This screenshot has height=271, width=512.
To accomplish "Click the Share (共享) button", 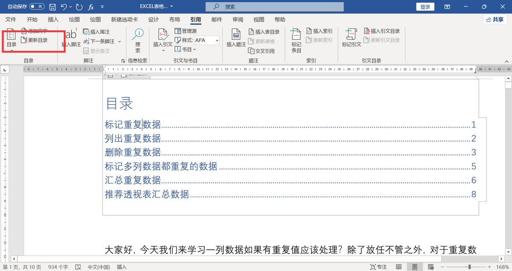I will pos(495,20).
